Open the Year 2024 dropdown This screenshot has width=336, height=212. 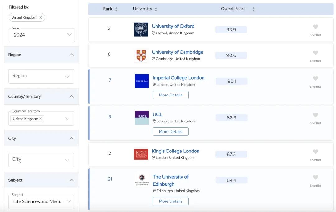click(x=42, y=35)
